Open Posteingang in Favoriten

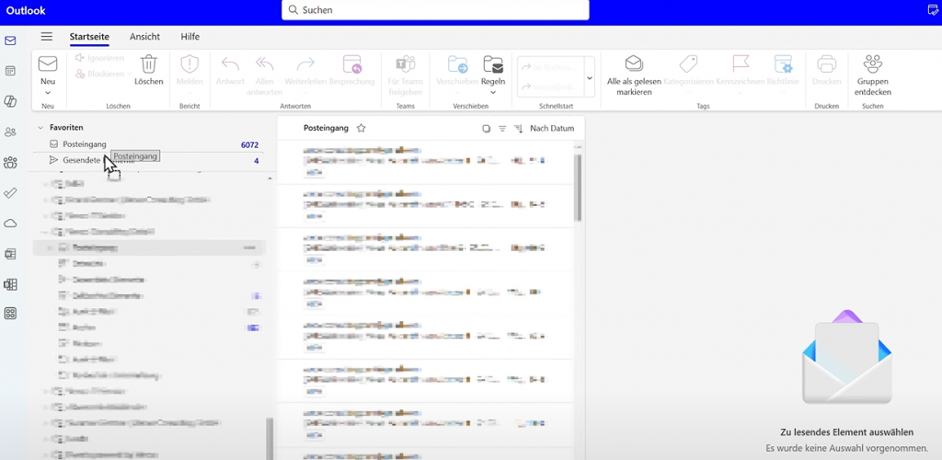click(x=149, y=144)
